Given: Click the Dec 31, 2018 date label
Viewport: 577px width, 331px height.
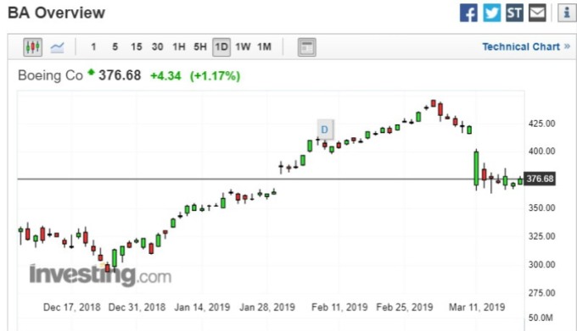Looking at the screenshot, I should pyautogui.click(x=137, y=307).
